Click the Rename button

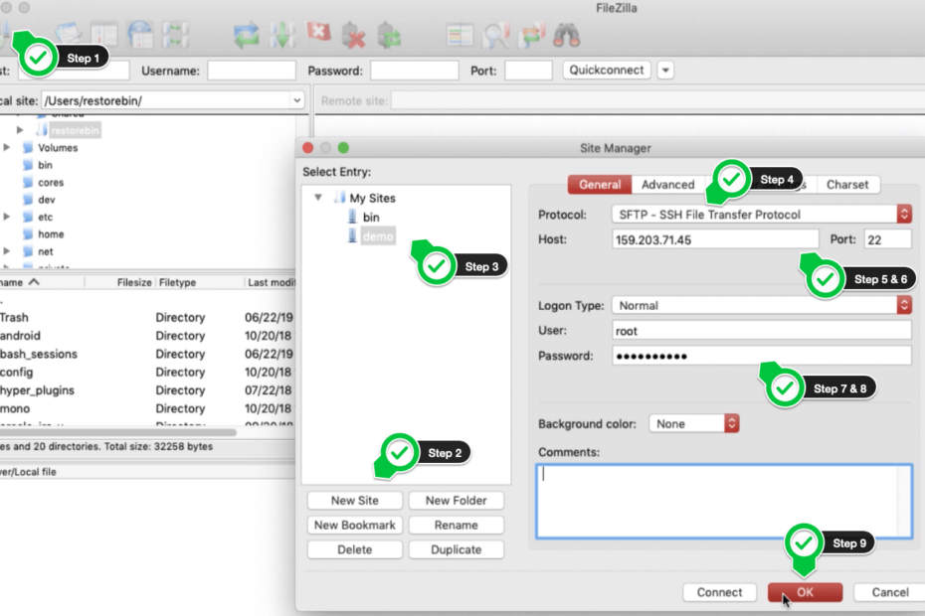pos(456,526)
